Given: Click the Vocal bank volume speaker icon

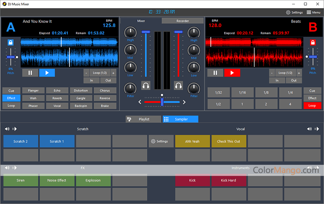Looking at the screenshot, I should click(309, 129).
